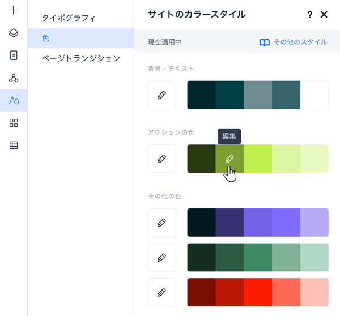The height and width of the screenshot is (316, 340).
Task: Select the Site Styles text-and-drop icon
Action: [x=14, y=100]
